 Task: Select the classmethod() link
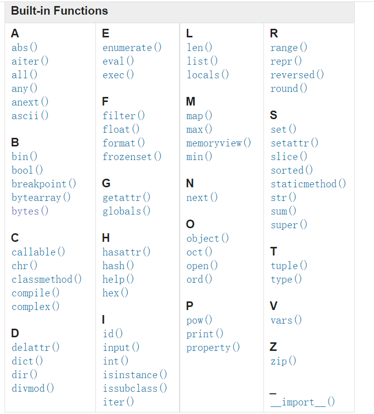click(47, 279)
